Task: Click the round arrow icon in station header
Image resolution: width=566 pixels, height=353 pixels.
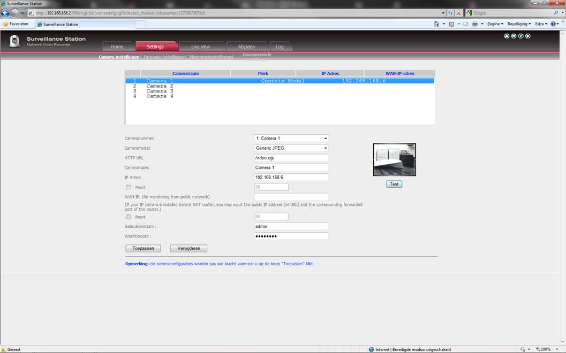Action: click(x=528, y=36)
